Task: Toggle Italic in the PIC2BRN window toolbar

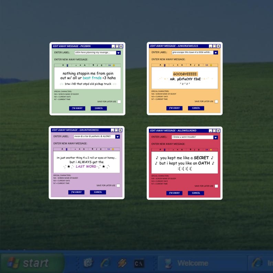Action: [x=97, y=65]
